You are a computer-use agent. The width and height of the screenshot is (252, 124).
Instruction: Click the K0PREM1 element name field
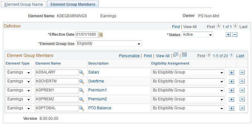pos(57,90)
